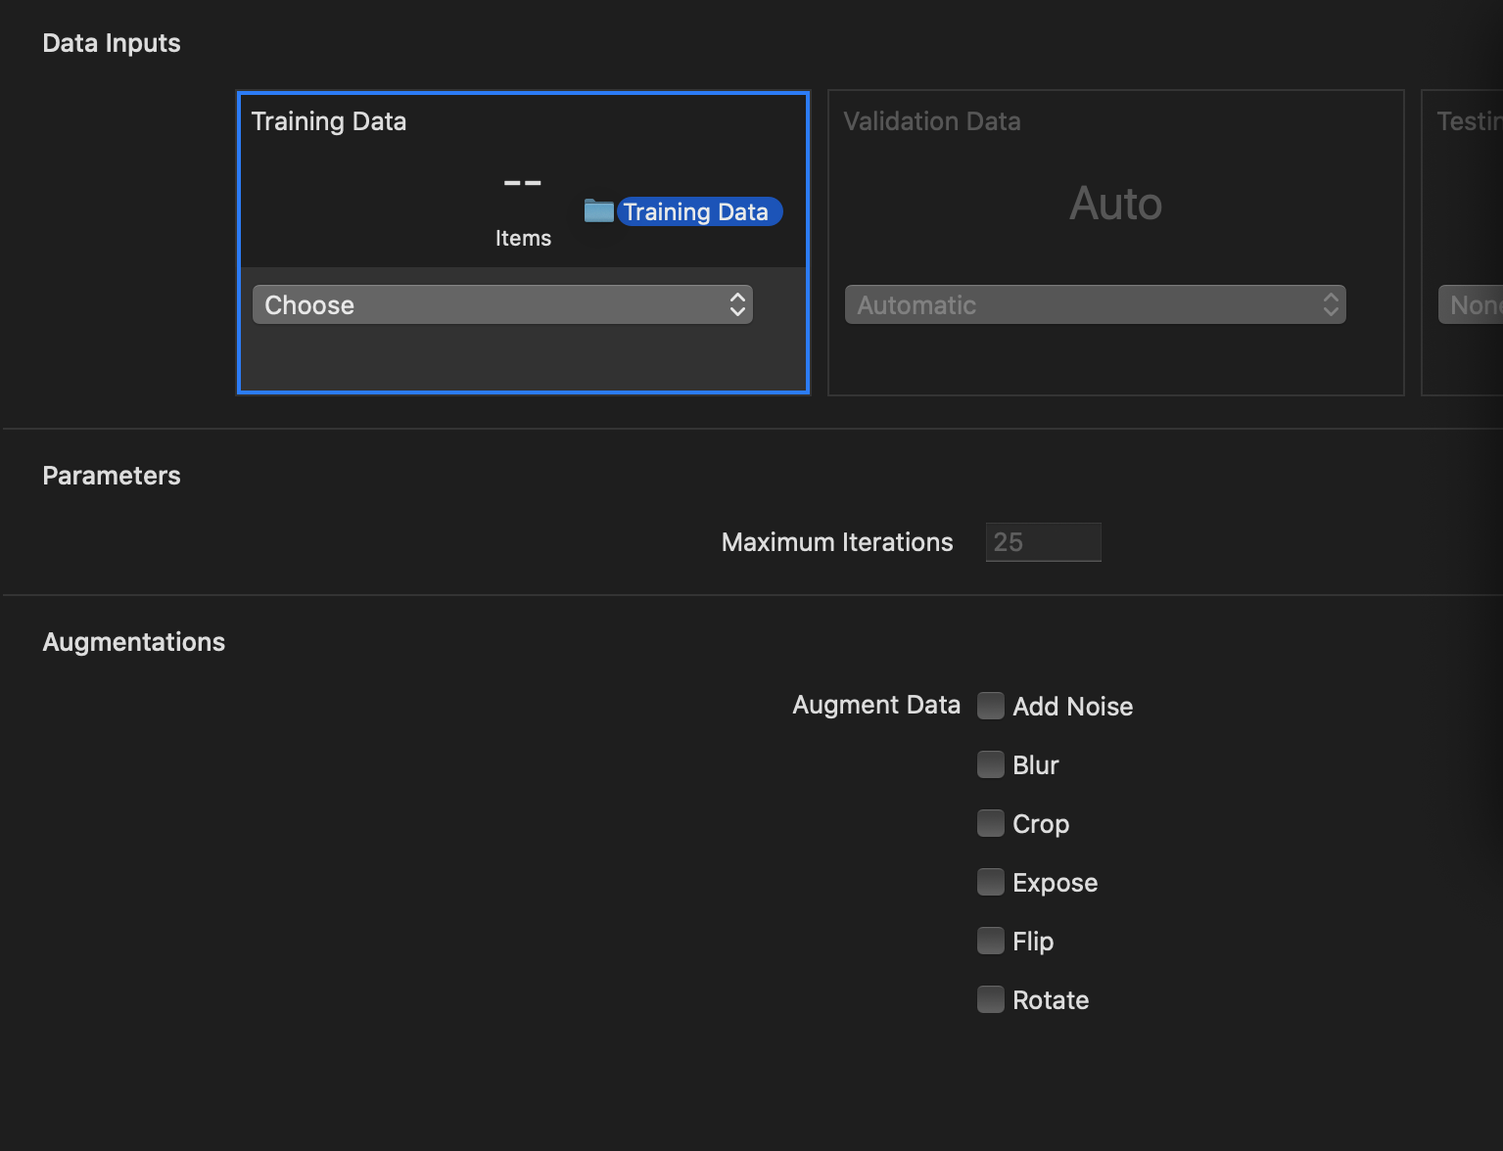Screen dimensions: 1503x1151
Task: Enable the Rotate augmentation checkbox
Action: point(991,999)
